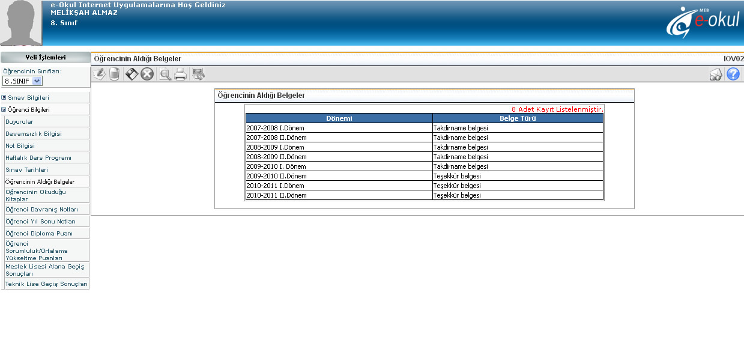
Task: Expand the Sınav Bilgileri section
Action: point(28,97)
